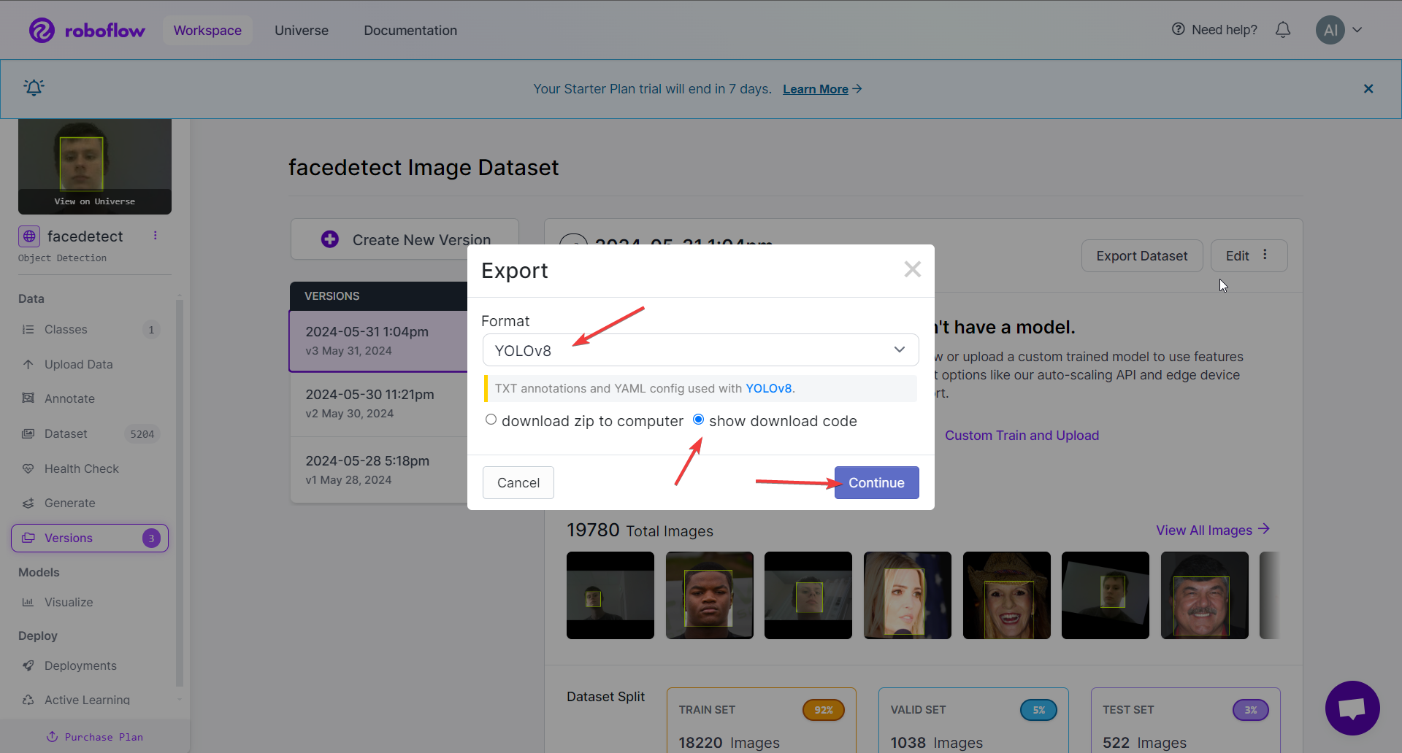Click Custom Train and Upload link
1402x753 pixels.
1022,436
